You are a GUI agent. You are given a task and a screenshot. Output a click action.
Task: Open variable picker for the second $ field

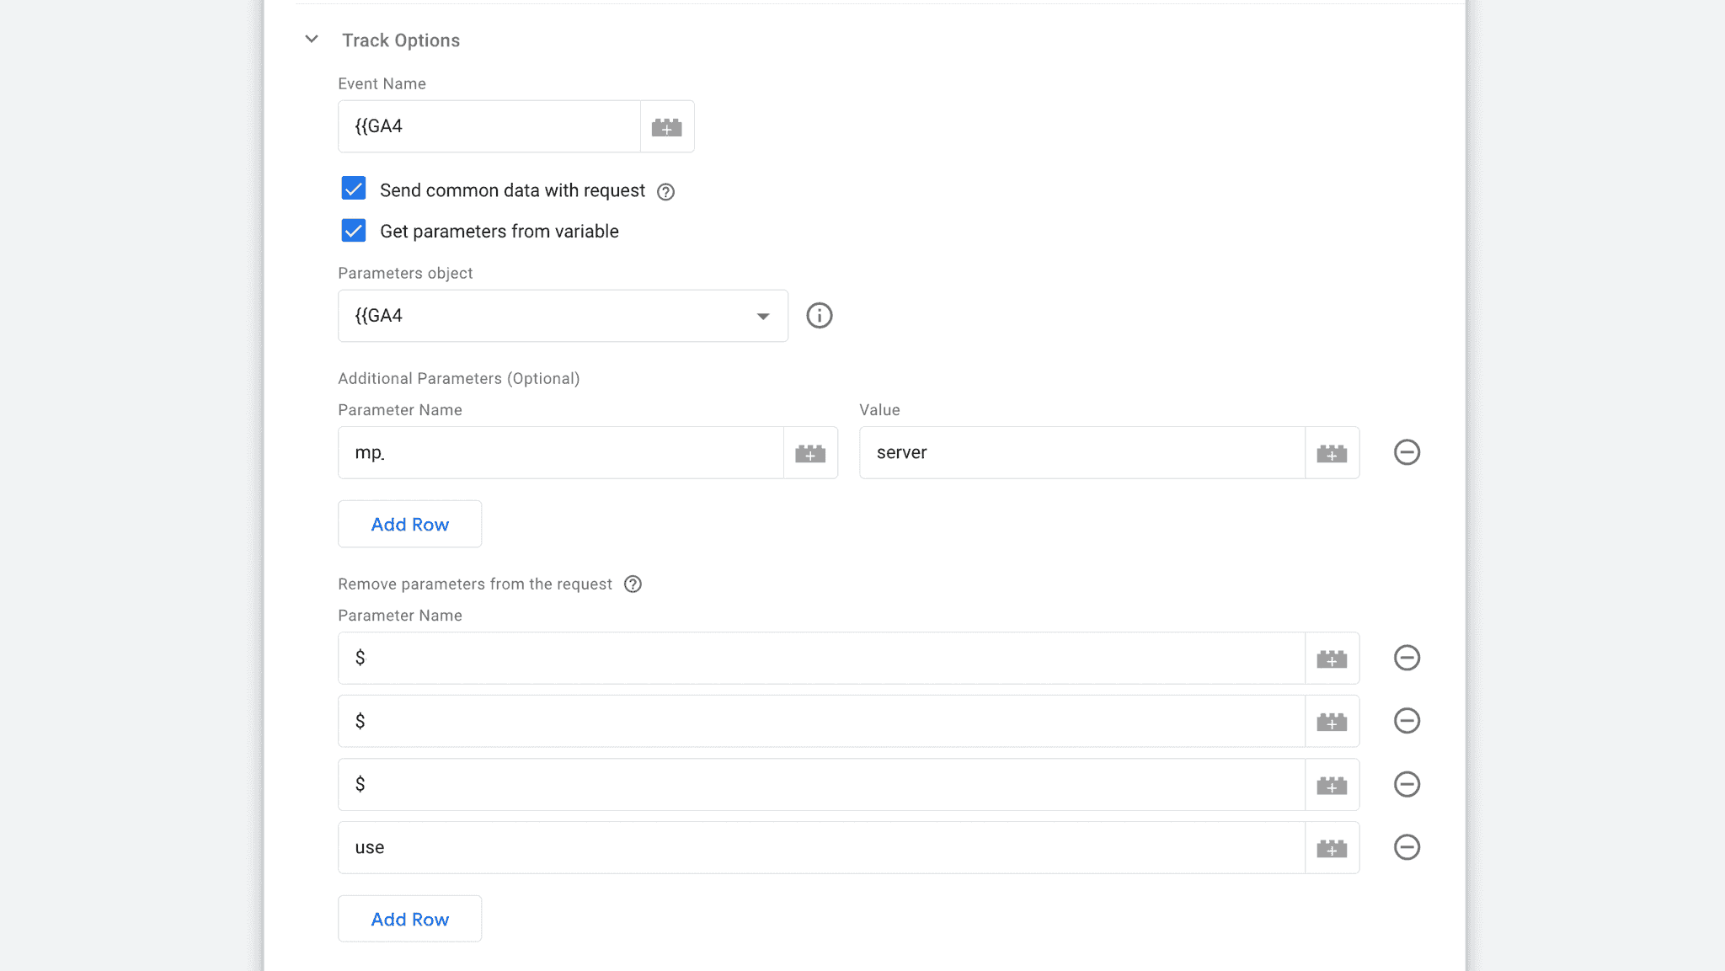1332,721
